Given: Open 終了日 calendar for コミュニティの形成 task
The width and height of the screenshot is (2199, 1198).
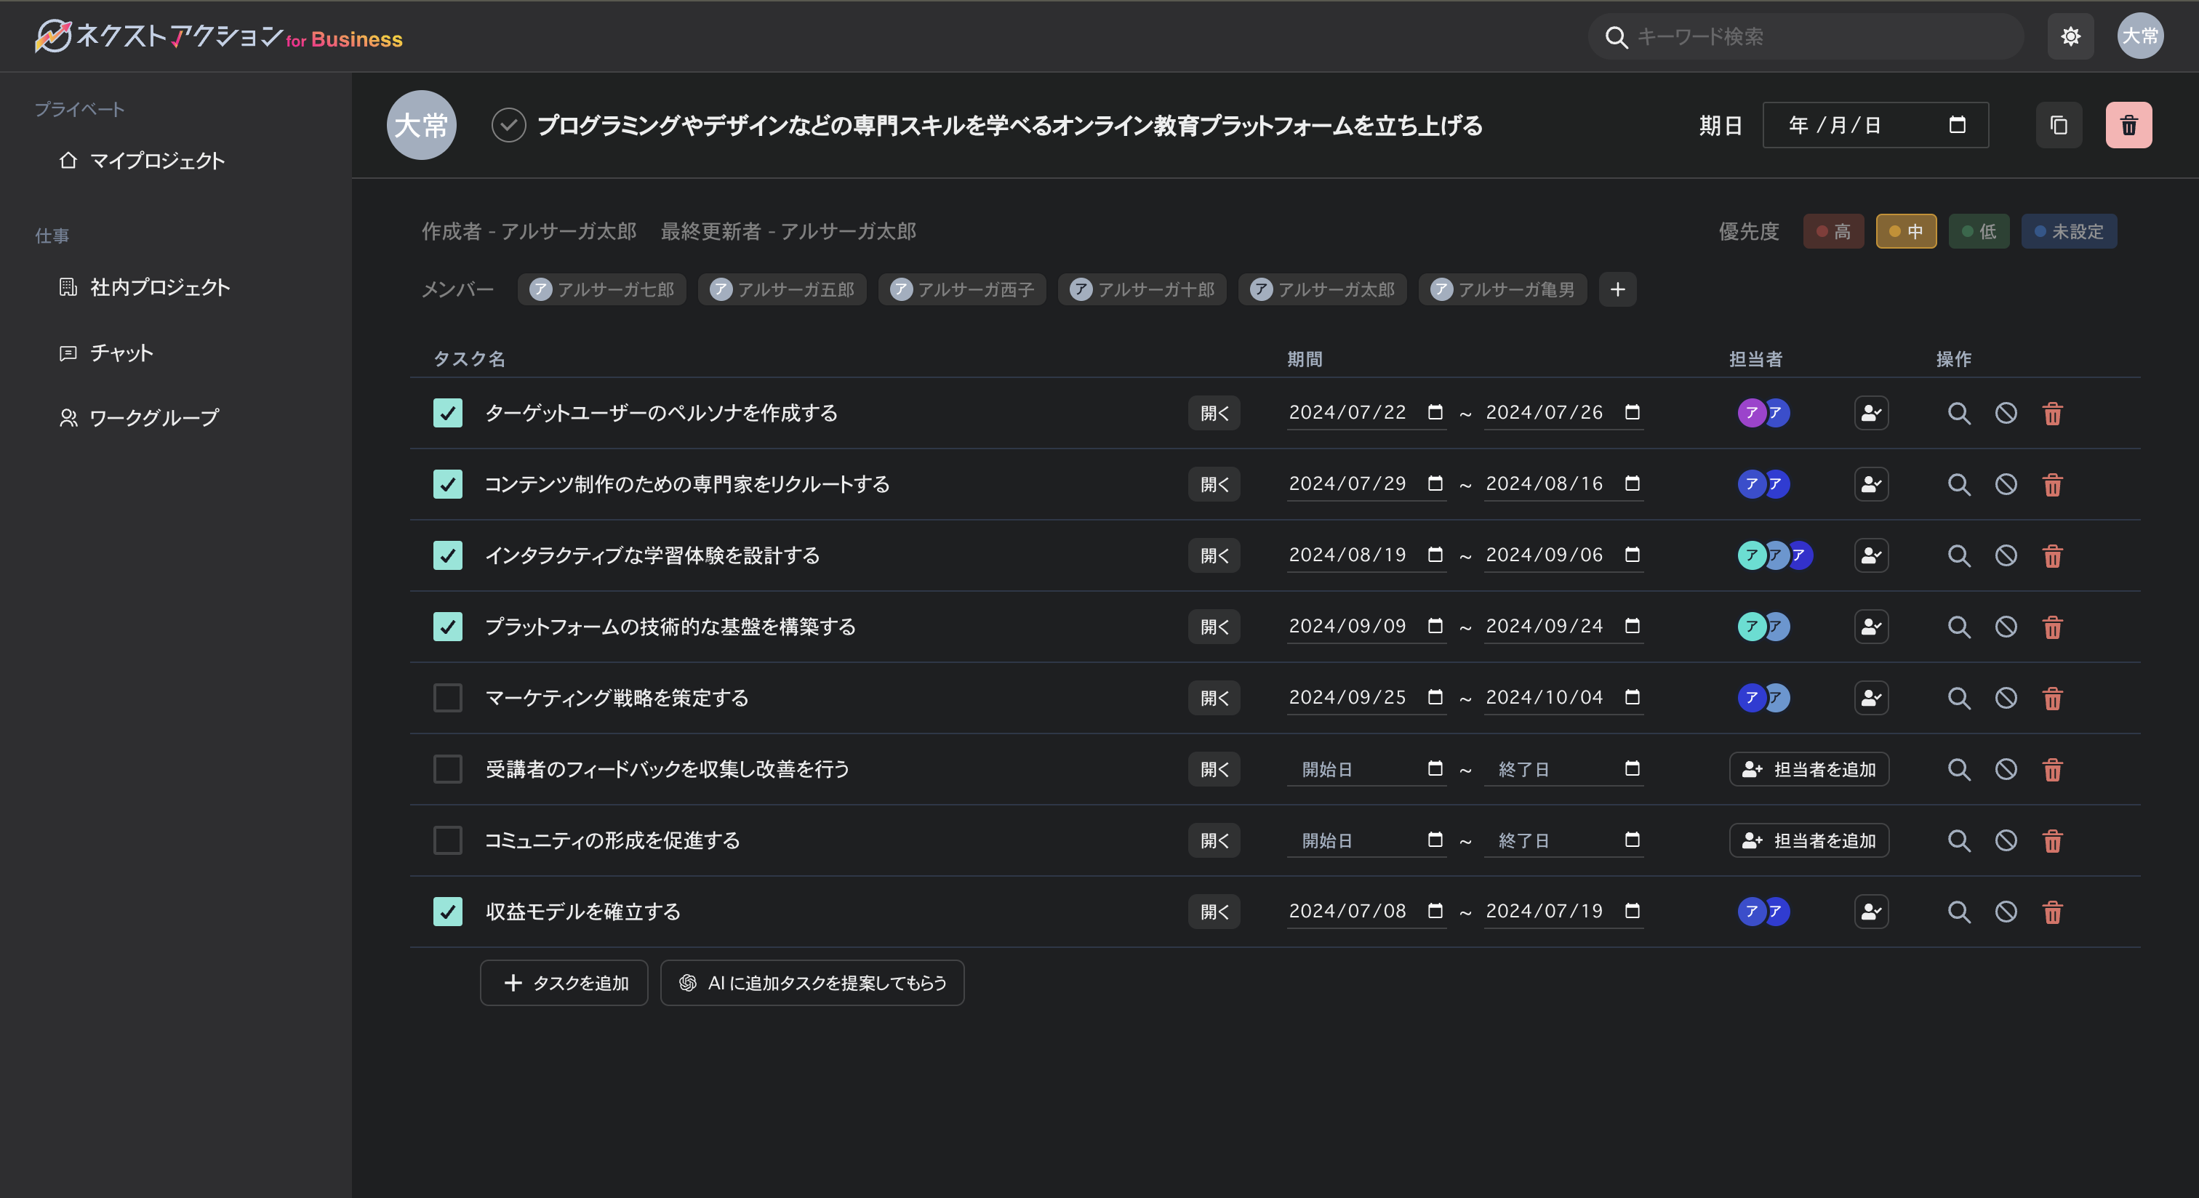Looking at the screenshot, I should point(1631,840).
